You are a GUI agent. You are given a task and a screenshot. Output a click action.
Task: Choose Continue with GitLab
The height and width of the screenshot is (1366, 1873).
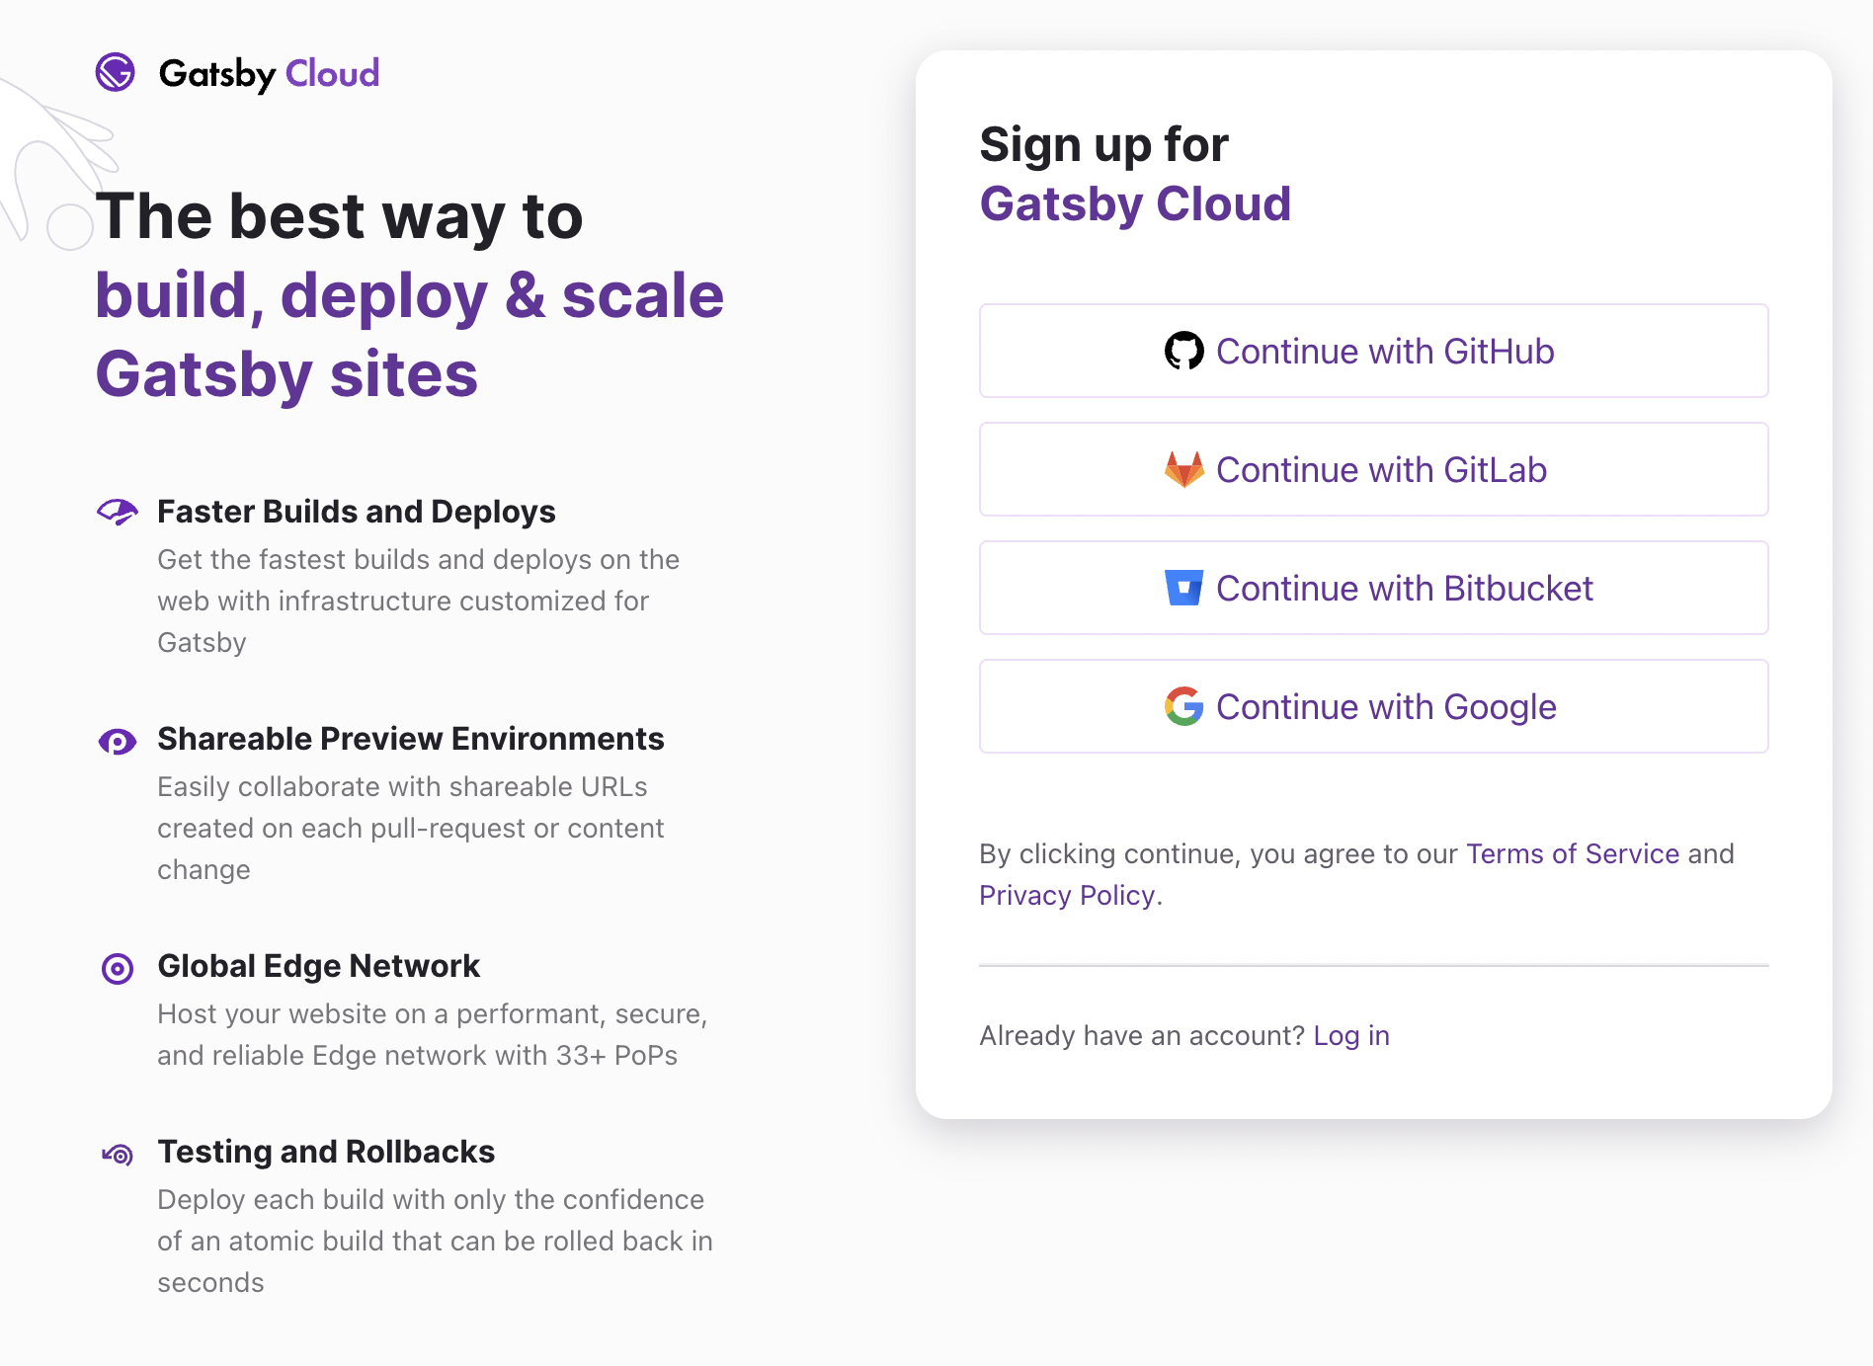(1373, 469)
